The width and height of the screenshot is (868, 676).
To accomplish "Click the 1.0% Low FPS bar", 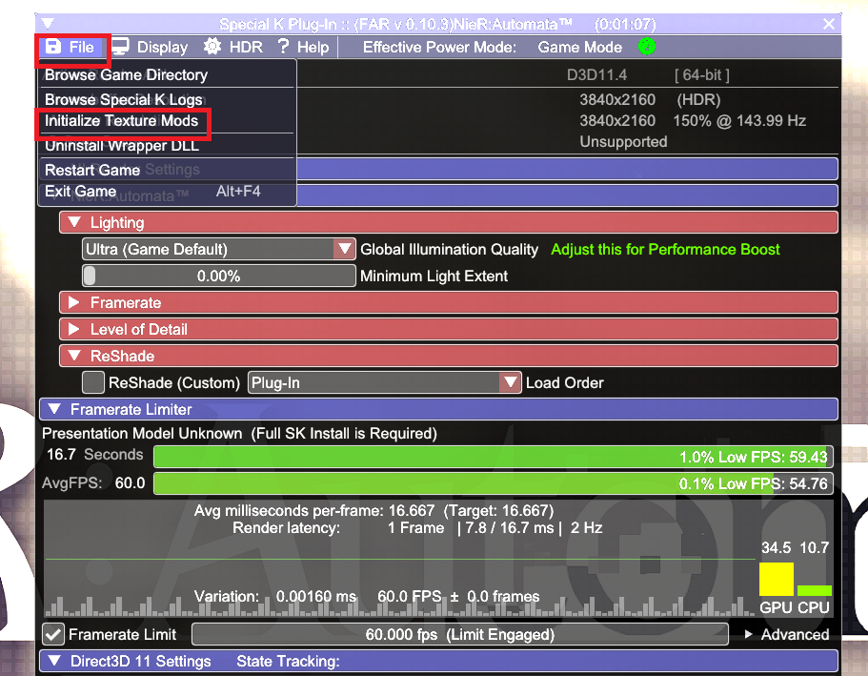I will coord(493,457).
